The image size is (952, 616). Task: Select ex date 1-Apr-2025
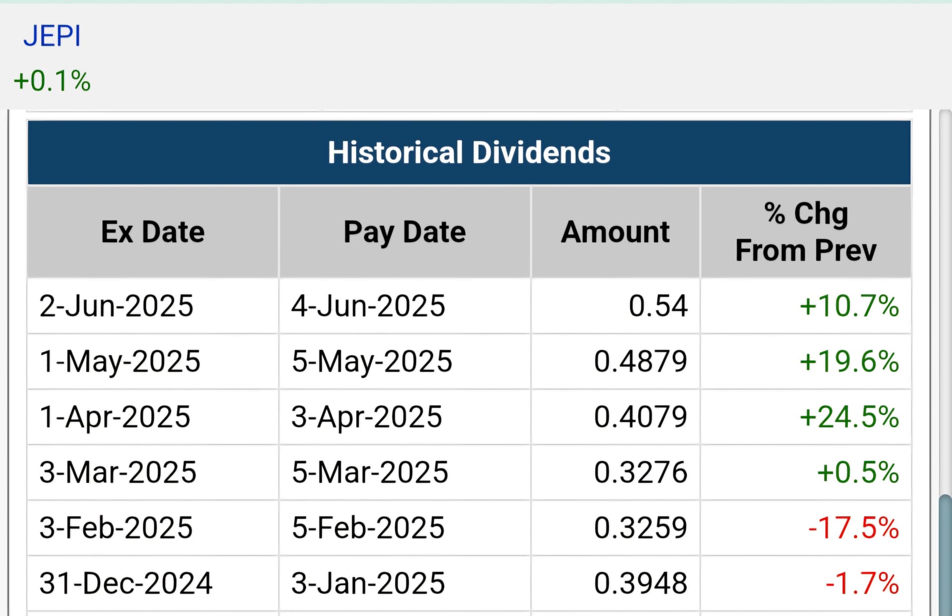coord(115,417)
